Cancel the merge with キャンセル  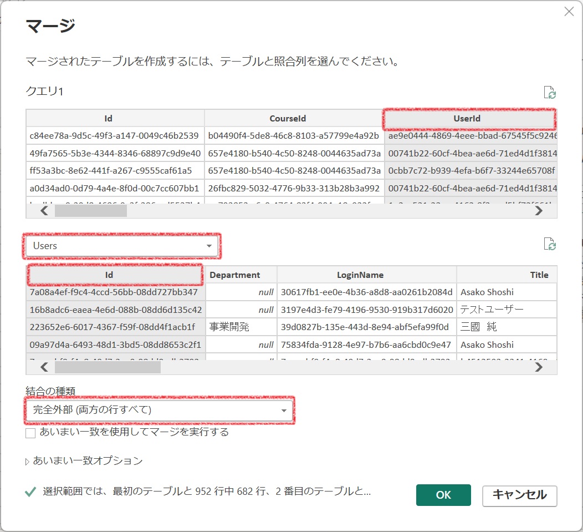click(519, 495)
